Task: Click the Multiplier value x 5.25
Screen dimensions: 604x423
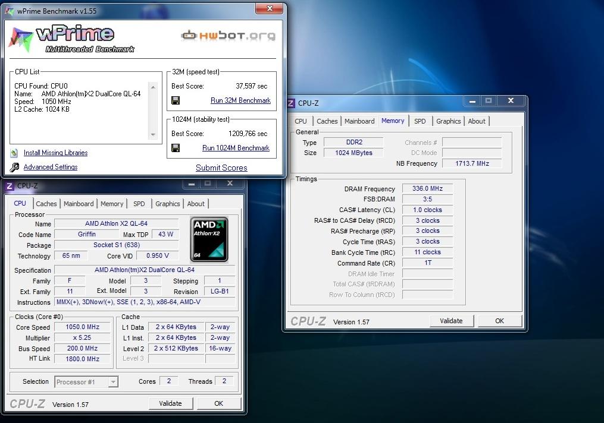Action: [83, 337]
